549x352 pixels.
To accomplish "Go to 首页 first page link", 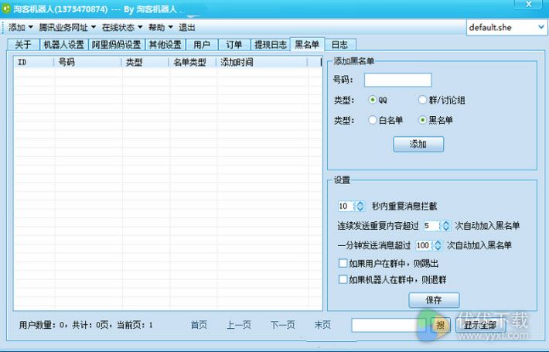I will [x=199, y=325].
